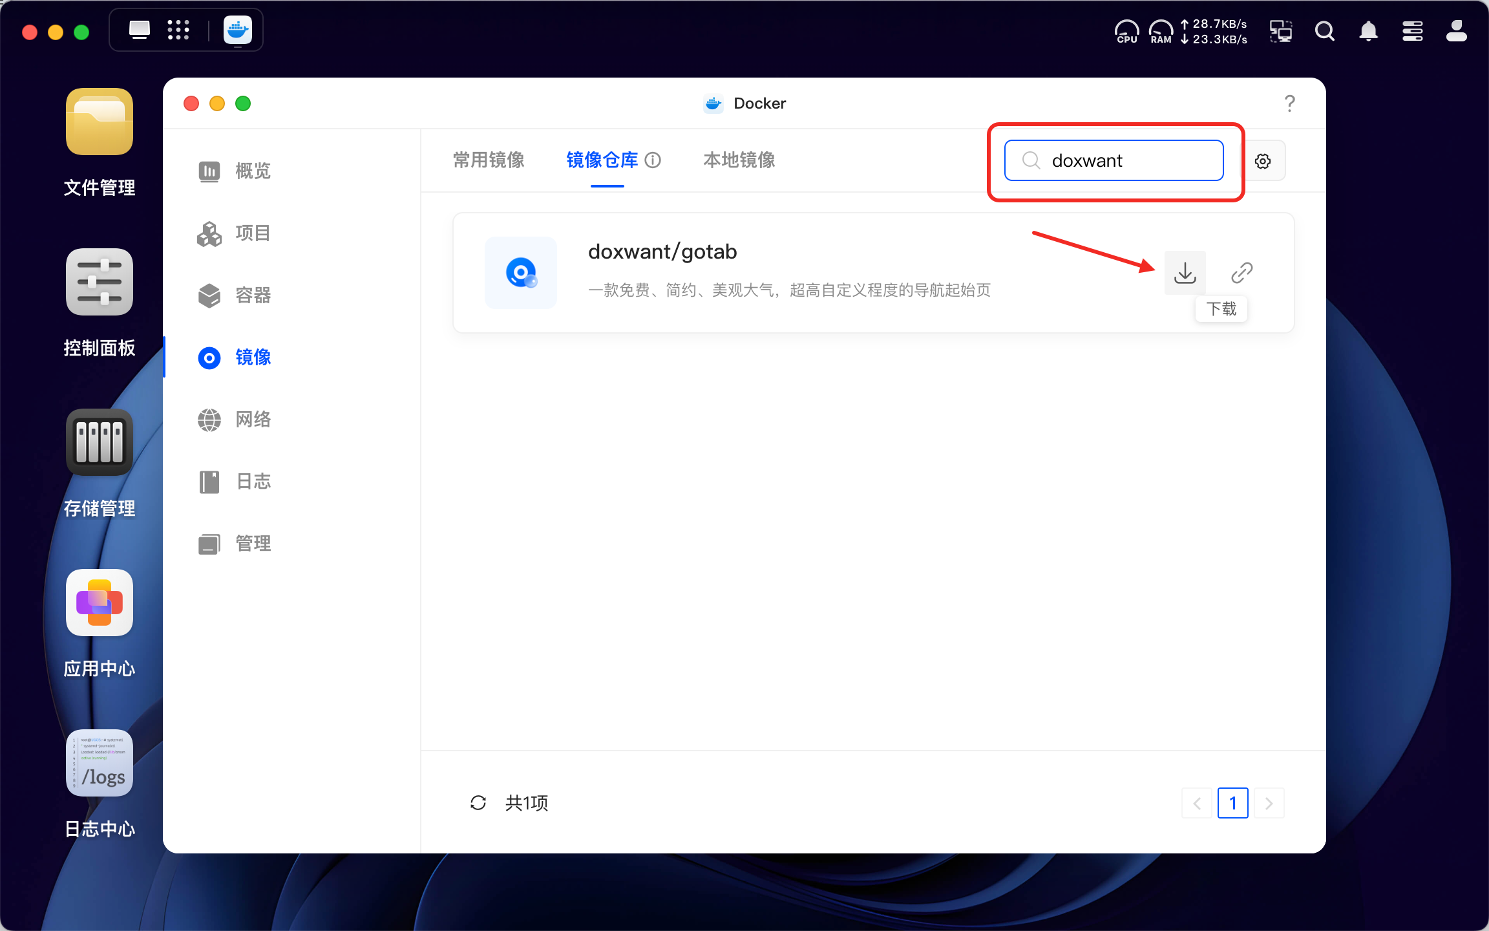This screenshot has height=931, width=1489.
Task: Download the doxwant/gotab image
Action: 1185,273
